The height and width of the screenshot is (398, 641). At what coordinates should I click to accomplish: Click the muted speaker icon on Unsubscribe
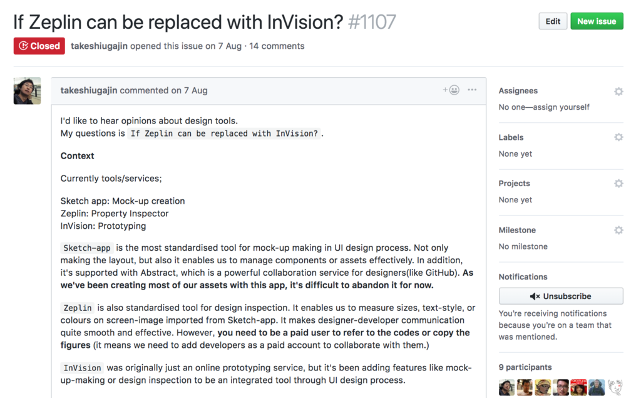535,296
